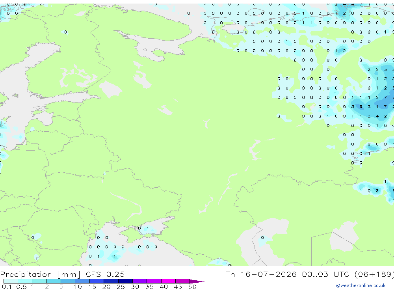This screenshot has width=394, height=289.
Task: Click the 15–20 mm royal blue legend swatch
Action: (x=97, y=281)
